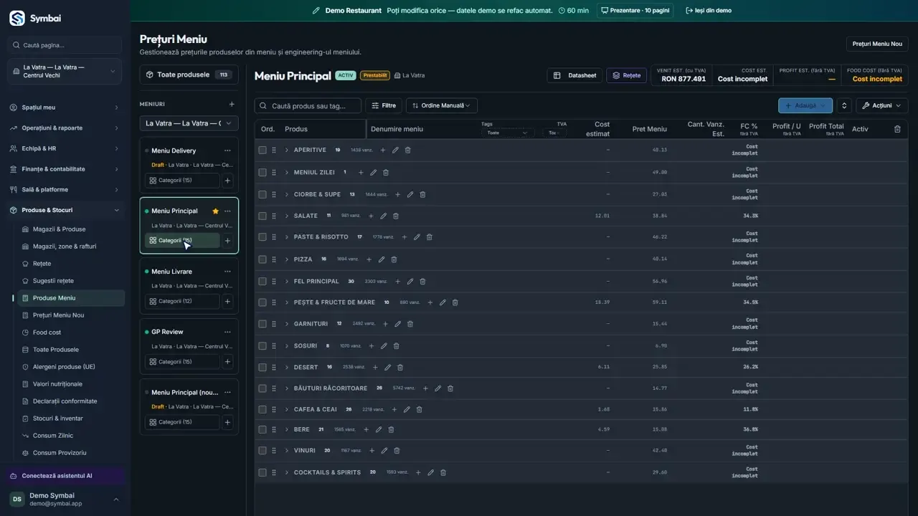Open the Ordine Manuală sort dropdown
Viewport: 918px width, 516px height.
(x=442, y=105)
